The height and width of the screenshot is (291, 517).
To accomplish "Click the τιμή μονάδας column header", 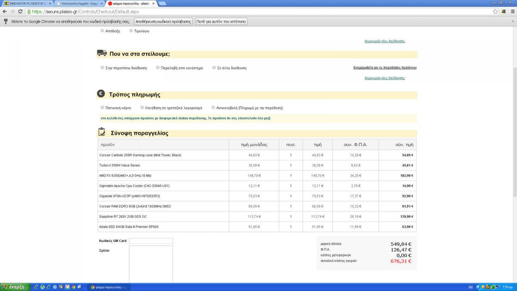I will pos(254,144).
